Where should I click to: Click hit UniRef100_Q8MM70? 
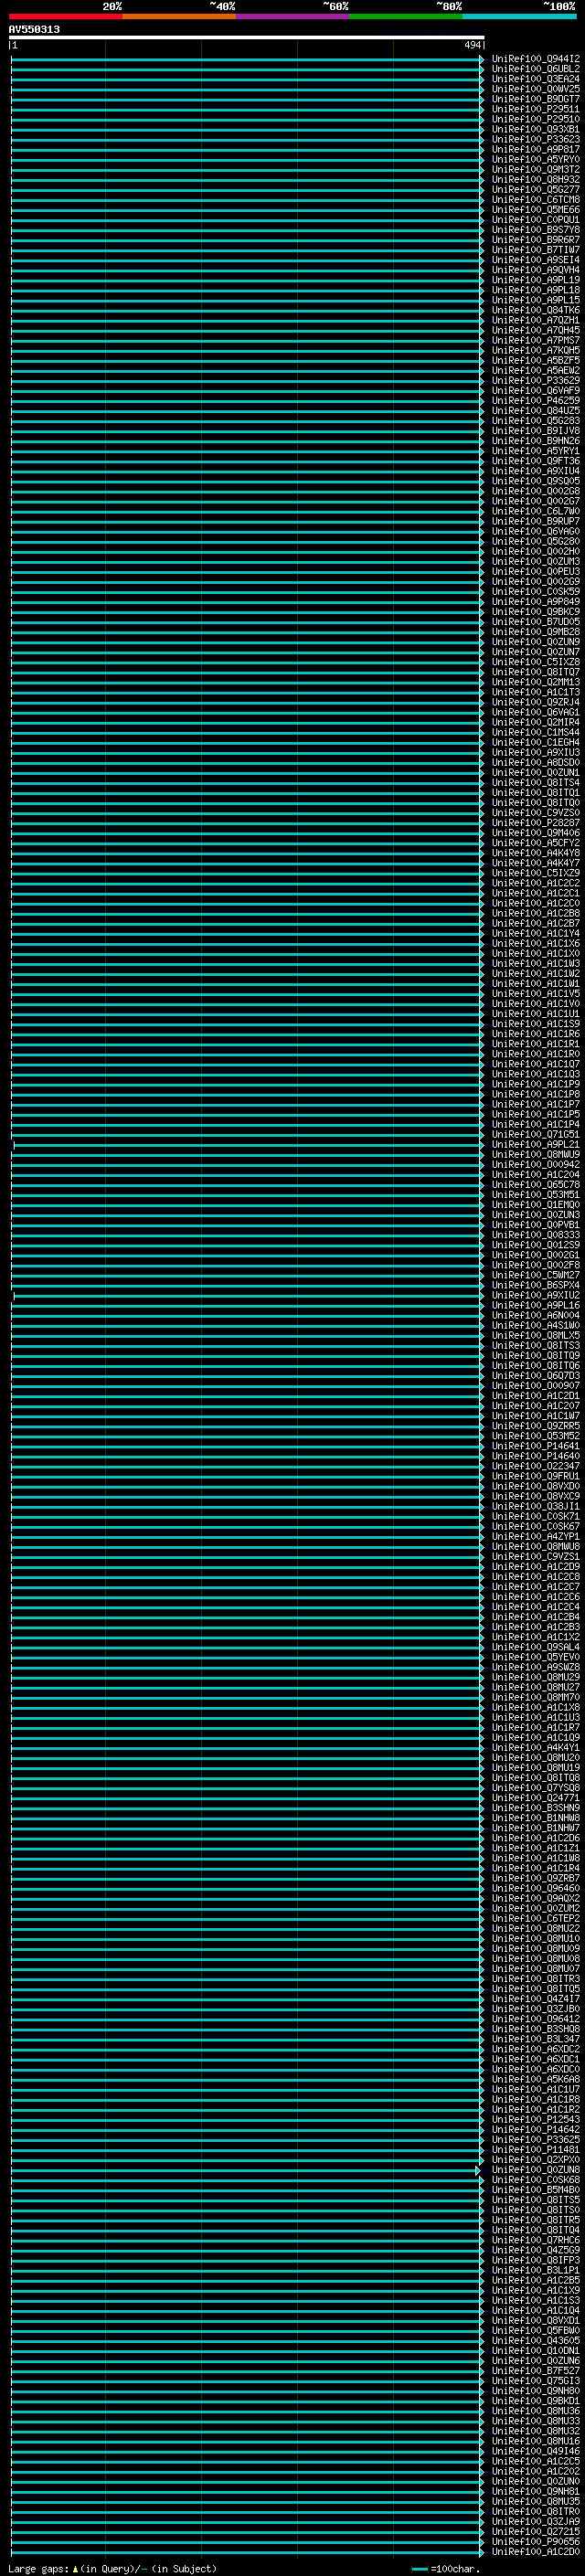click(x=536, y=1697)
